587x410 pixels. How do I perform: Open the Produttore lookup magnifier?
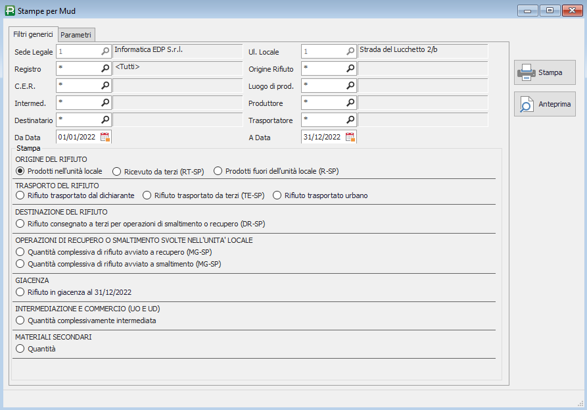pyautogui.click(x=350, y=102)
